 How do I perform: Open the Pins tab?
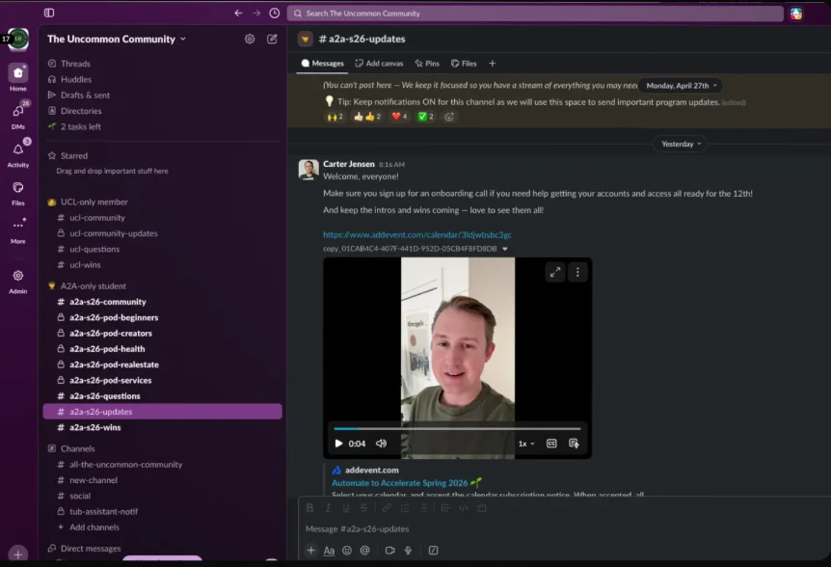(427, 64)
